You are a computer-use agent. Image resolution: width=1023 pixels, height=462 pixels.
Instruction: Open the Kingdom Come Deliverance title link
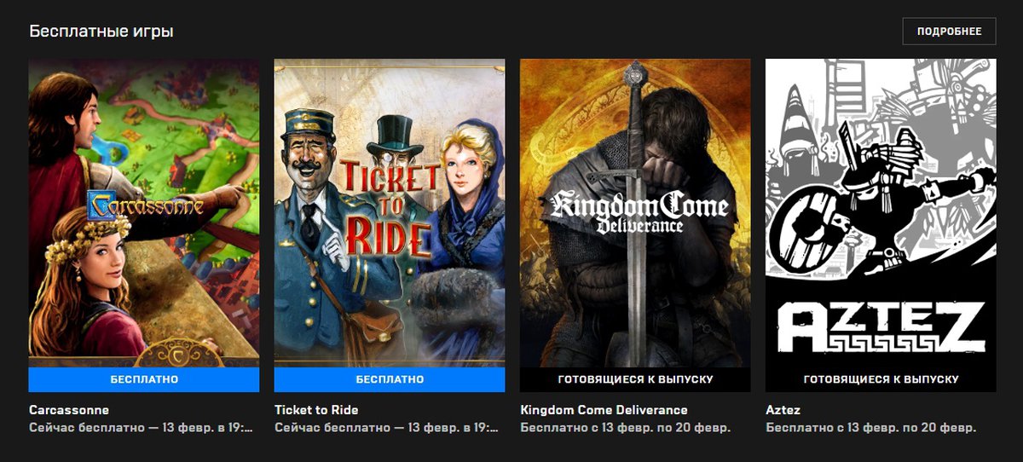click(x=604, y=410)
